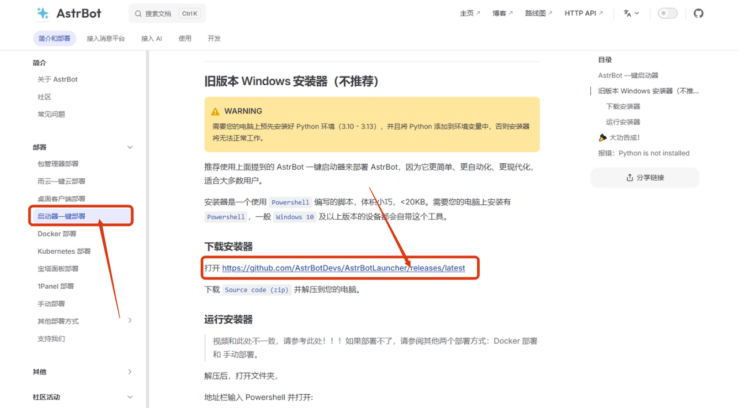The width and height of the screenshot is (738, 408).
Task: Expand the 其他 section chevron
Action: (x=130, y=372)
